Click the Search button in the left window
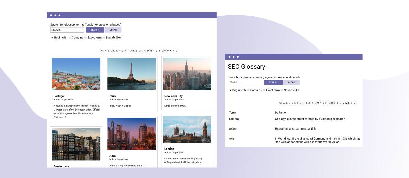This screenshot has height=178, width=409. coord(95,30)
